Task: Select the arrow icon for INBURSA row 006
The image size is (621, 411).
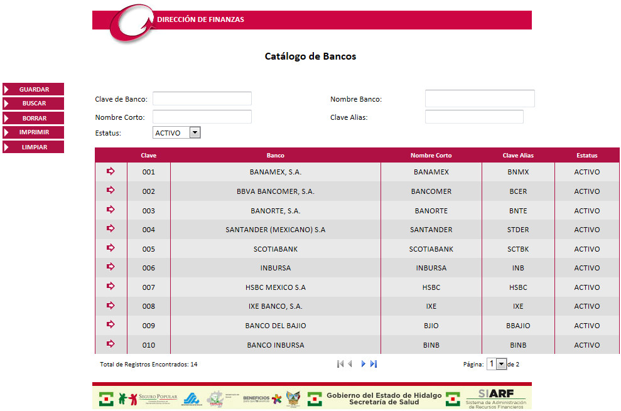Action: tap(111, 267)
